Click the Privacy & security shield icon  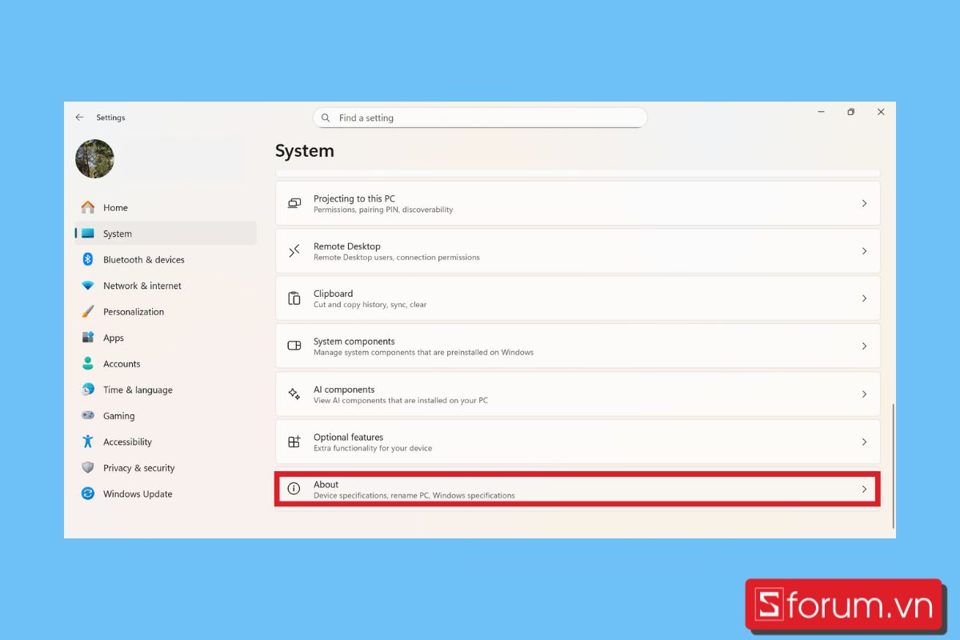[88, 467]
